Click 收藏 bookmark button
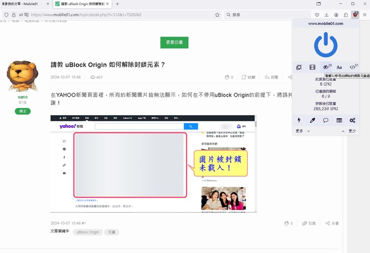 (x=248, y=77)
